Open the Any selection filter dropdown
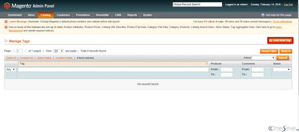 tap(11, 69)
